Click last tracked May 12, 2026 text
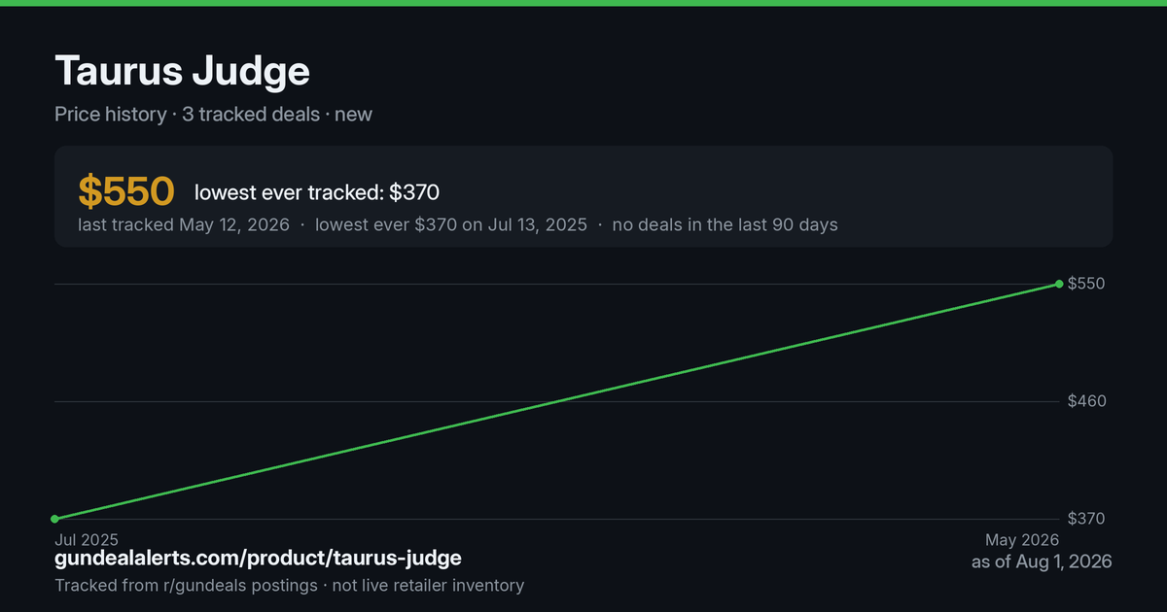This screenshot has width=1167, height=612. pos(184,224)
